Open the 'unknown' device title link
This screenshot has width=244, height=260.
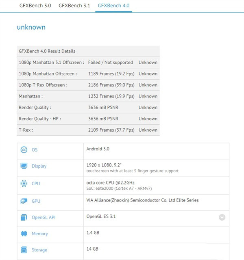pos(31,27)
